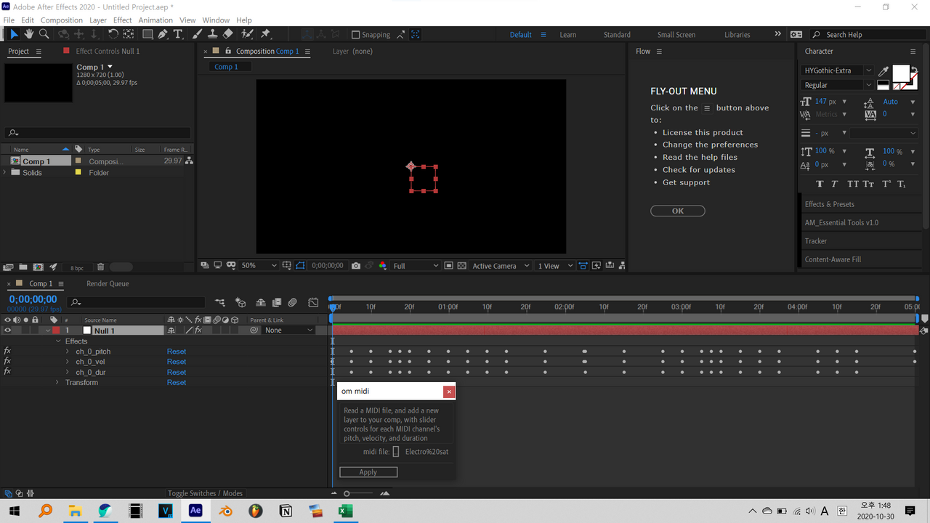Click OK in the Flow panel
This screenshot has width=930, height=523.
click(x=678, y=211)
